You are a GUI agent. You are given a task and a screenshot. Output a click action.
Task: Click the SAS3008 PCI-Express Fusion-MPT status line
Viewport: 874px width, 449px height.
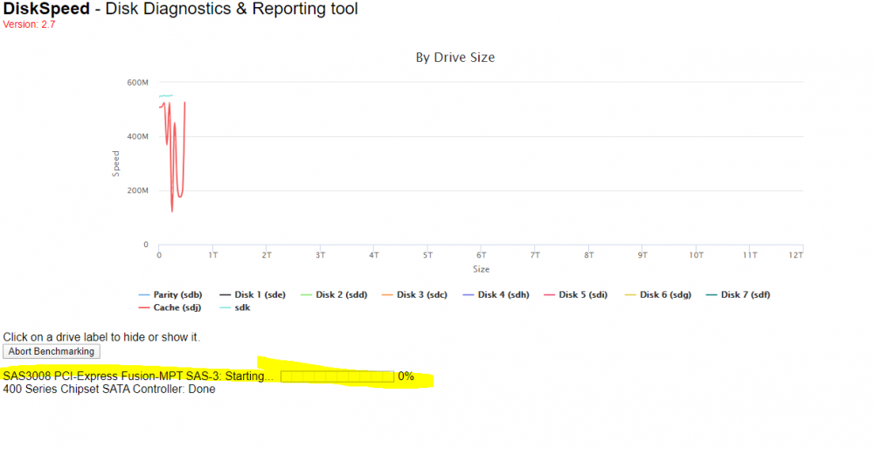[138, 376]
